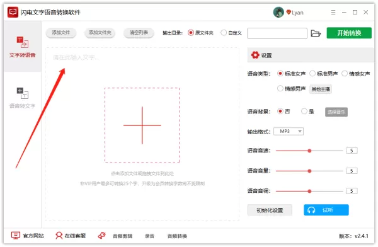Open 其他主播 other voices button
The image size is (378, 247).
[x=321, y=89]
